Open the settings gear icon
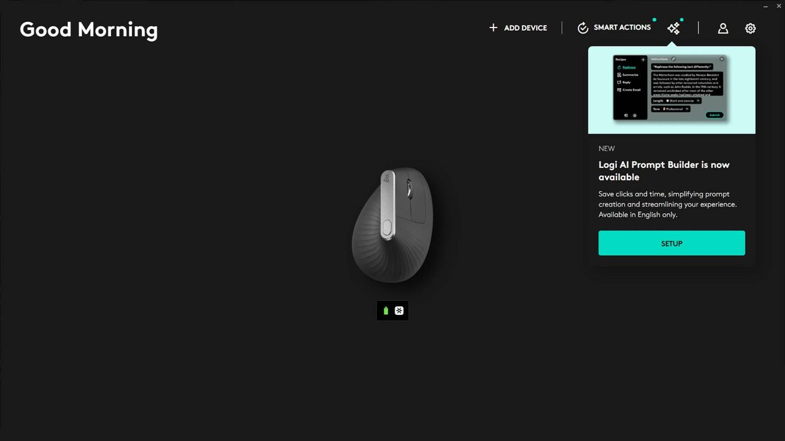 pyautogui.click(x=751, y=28)
